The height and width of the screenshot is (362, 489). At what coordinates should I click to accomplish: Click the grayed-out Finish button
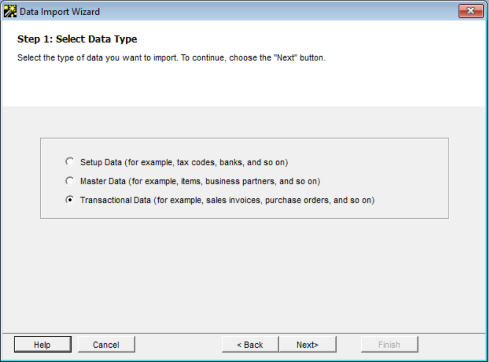[x=389, y=345]
